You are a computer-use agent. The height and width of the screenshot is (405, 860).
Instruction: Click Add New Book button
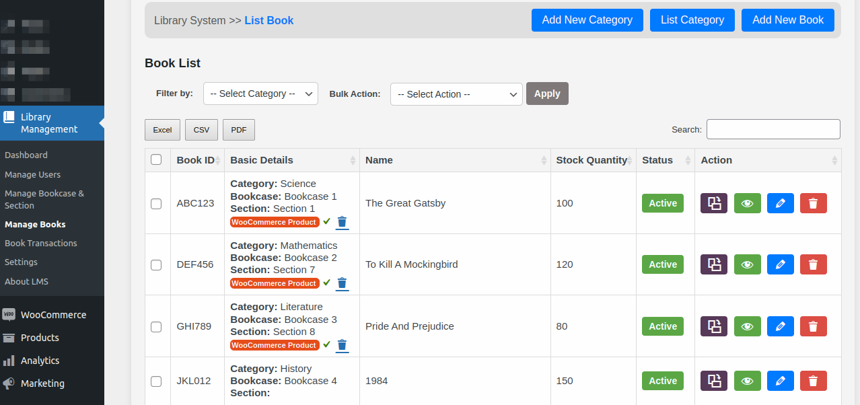[788, 20]
